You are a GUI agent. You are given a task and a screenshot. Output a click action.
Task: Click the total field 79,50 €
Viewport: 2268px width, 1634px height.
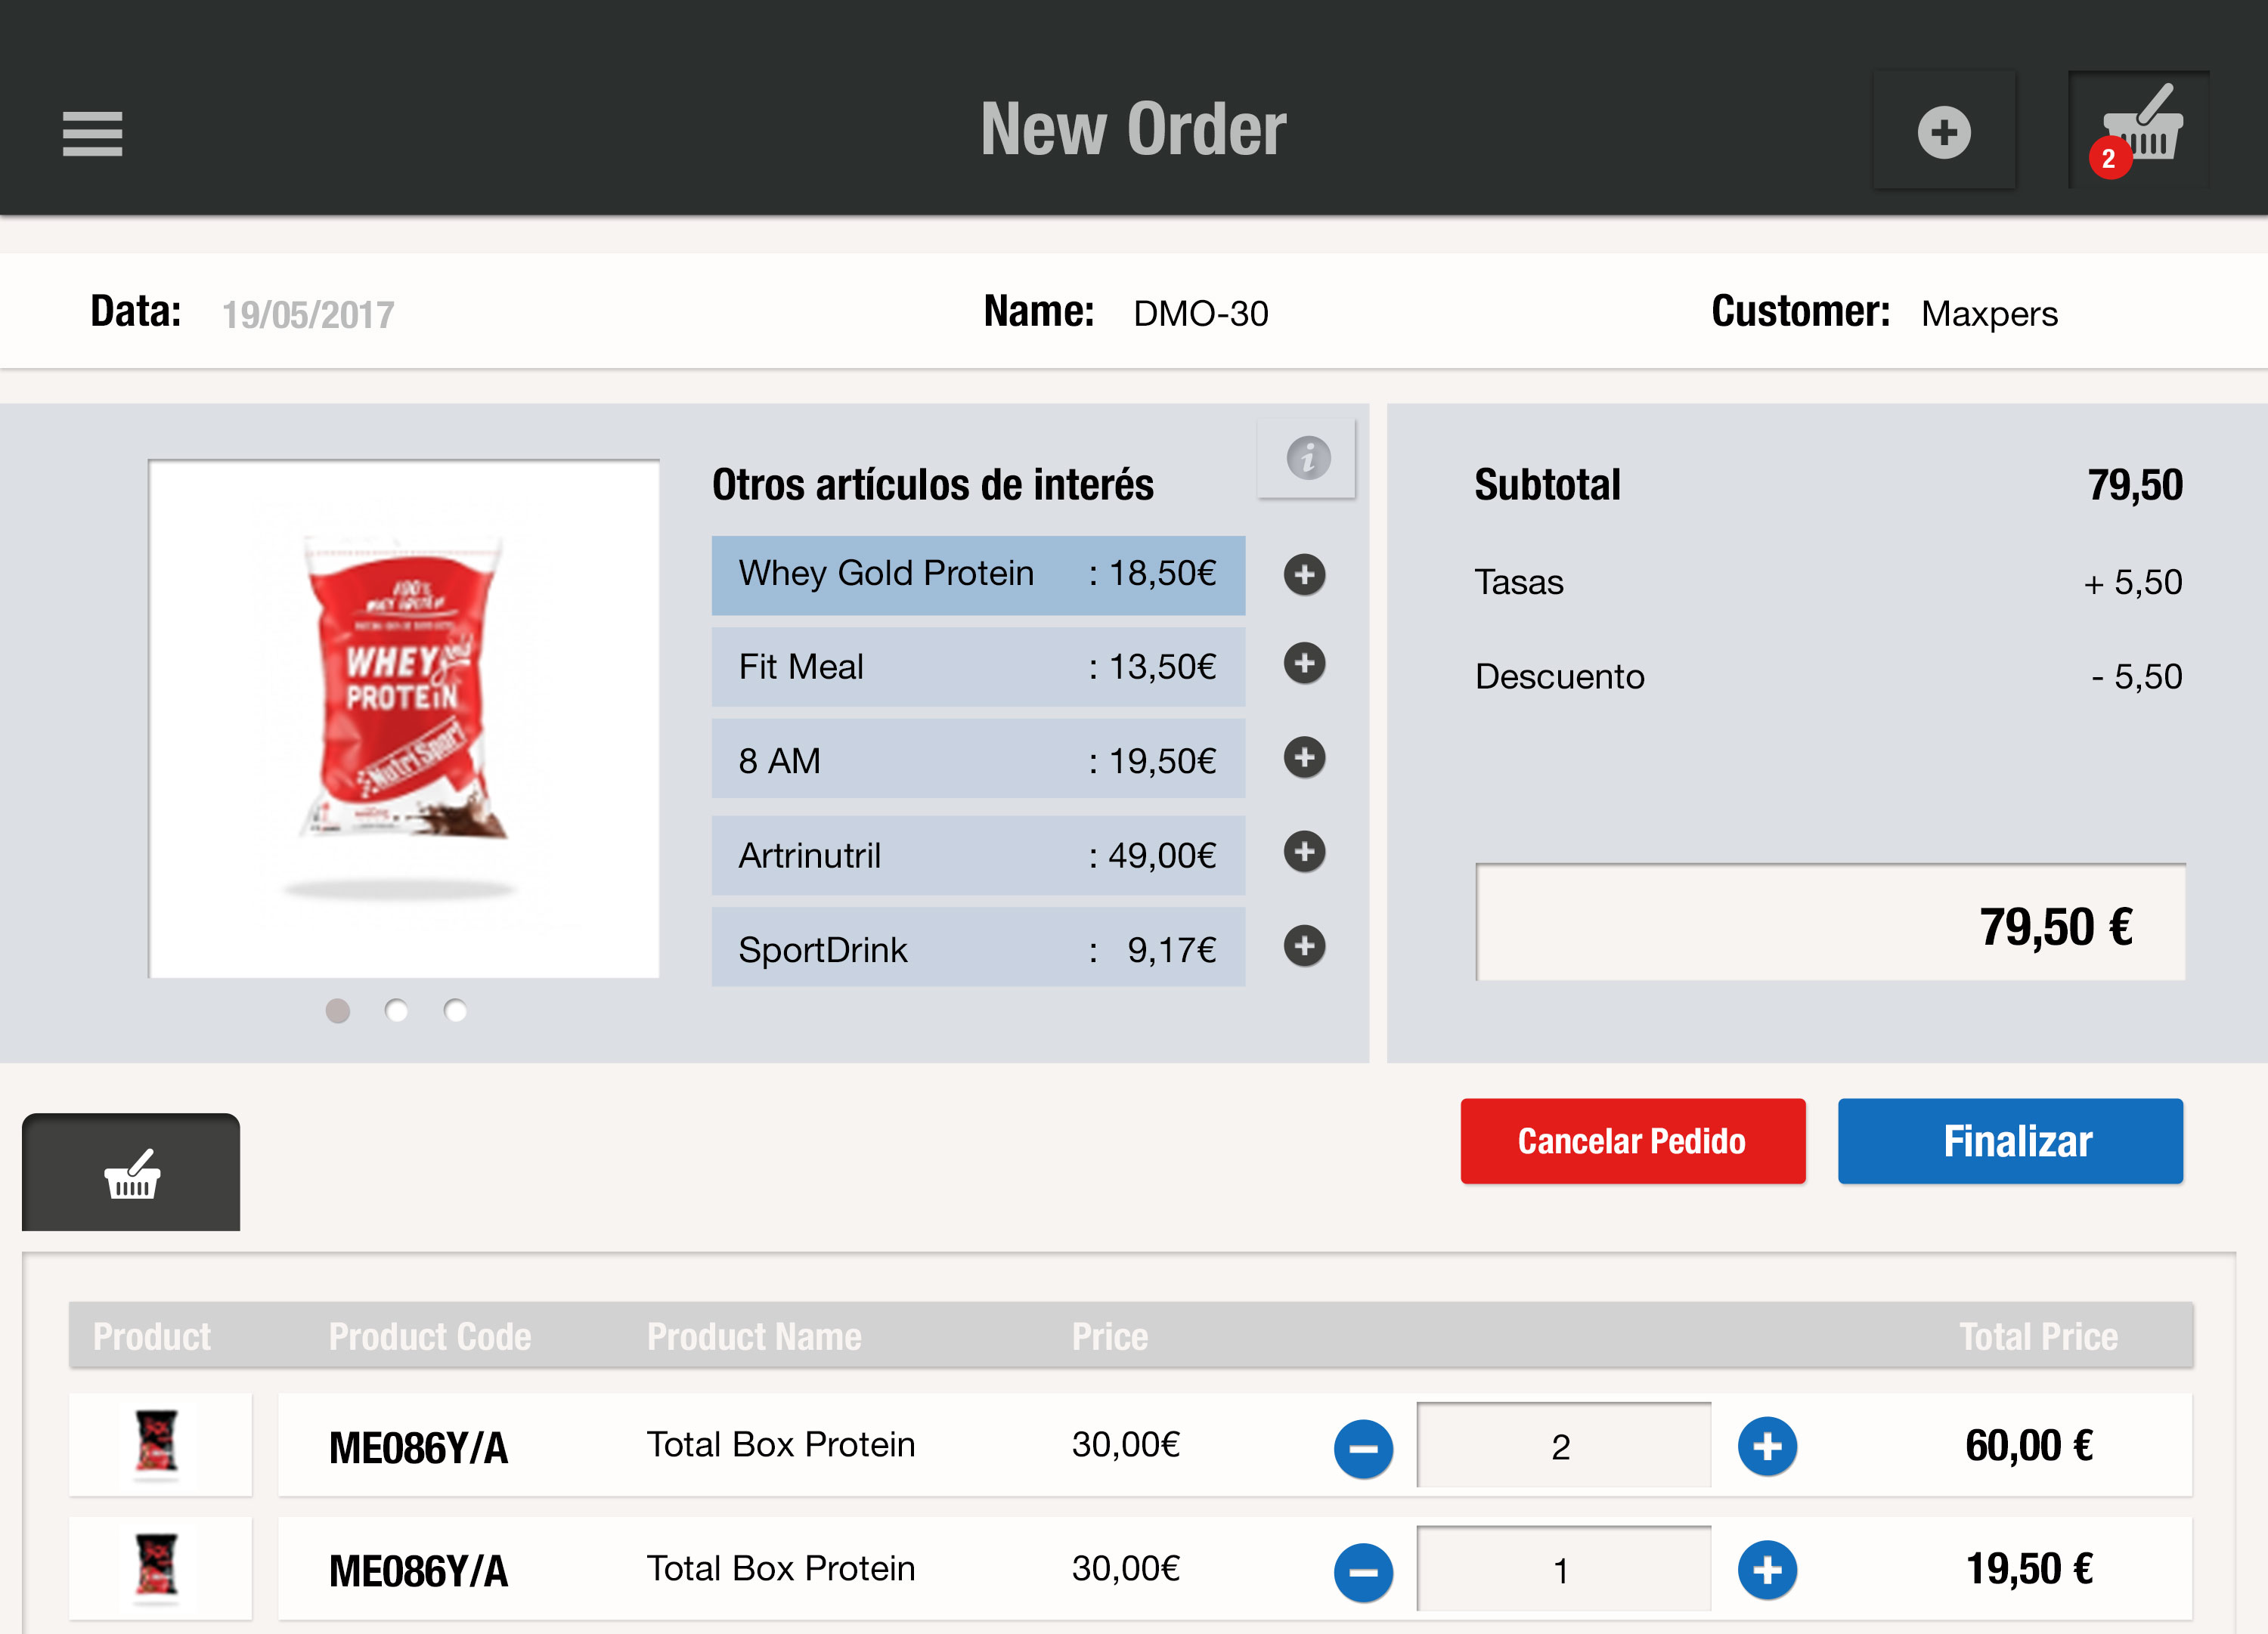pos(1831,922)
